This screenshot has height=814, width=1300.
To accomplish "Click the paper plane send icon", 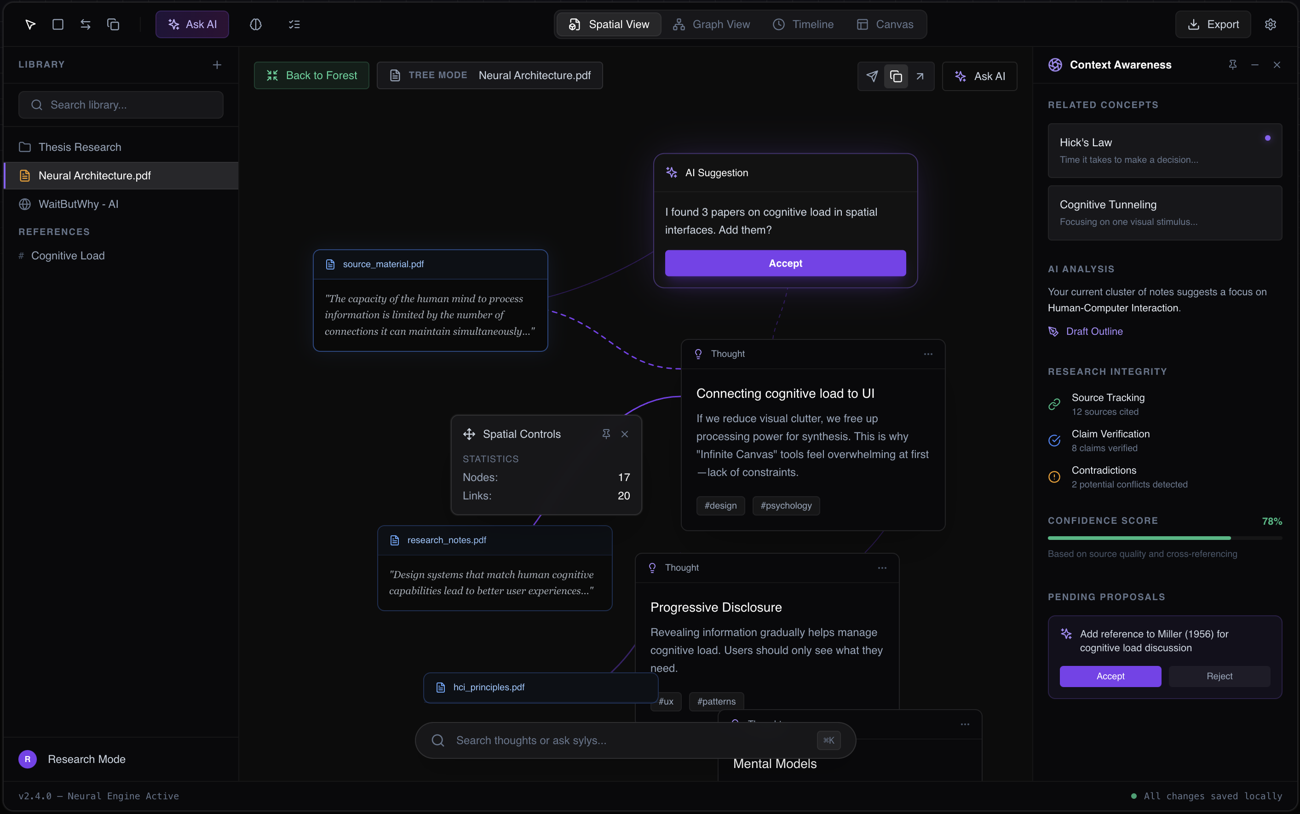I will (x=872, y=76).
